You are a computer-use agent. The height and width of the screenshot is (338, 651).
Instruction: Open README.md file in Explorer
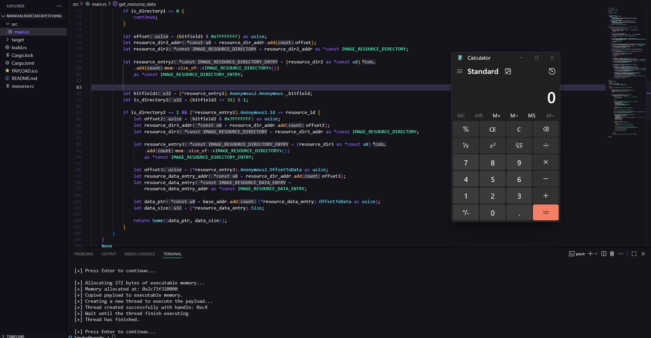(33, 78)
